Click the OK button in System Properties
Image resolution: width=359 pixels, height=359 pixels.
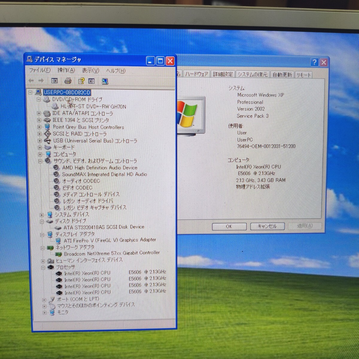229,226
